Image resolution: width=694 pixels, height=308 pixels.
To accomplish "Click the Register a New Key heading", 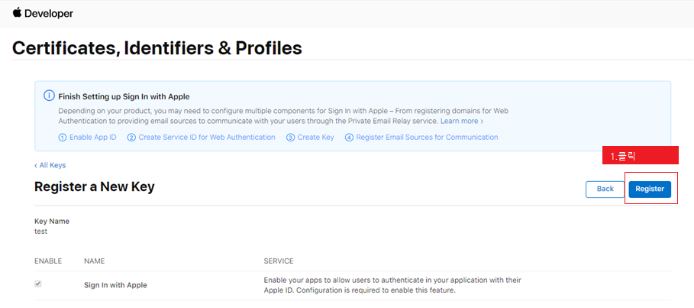I will pos(94,187).
